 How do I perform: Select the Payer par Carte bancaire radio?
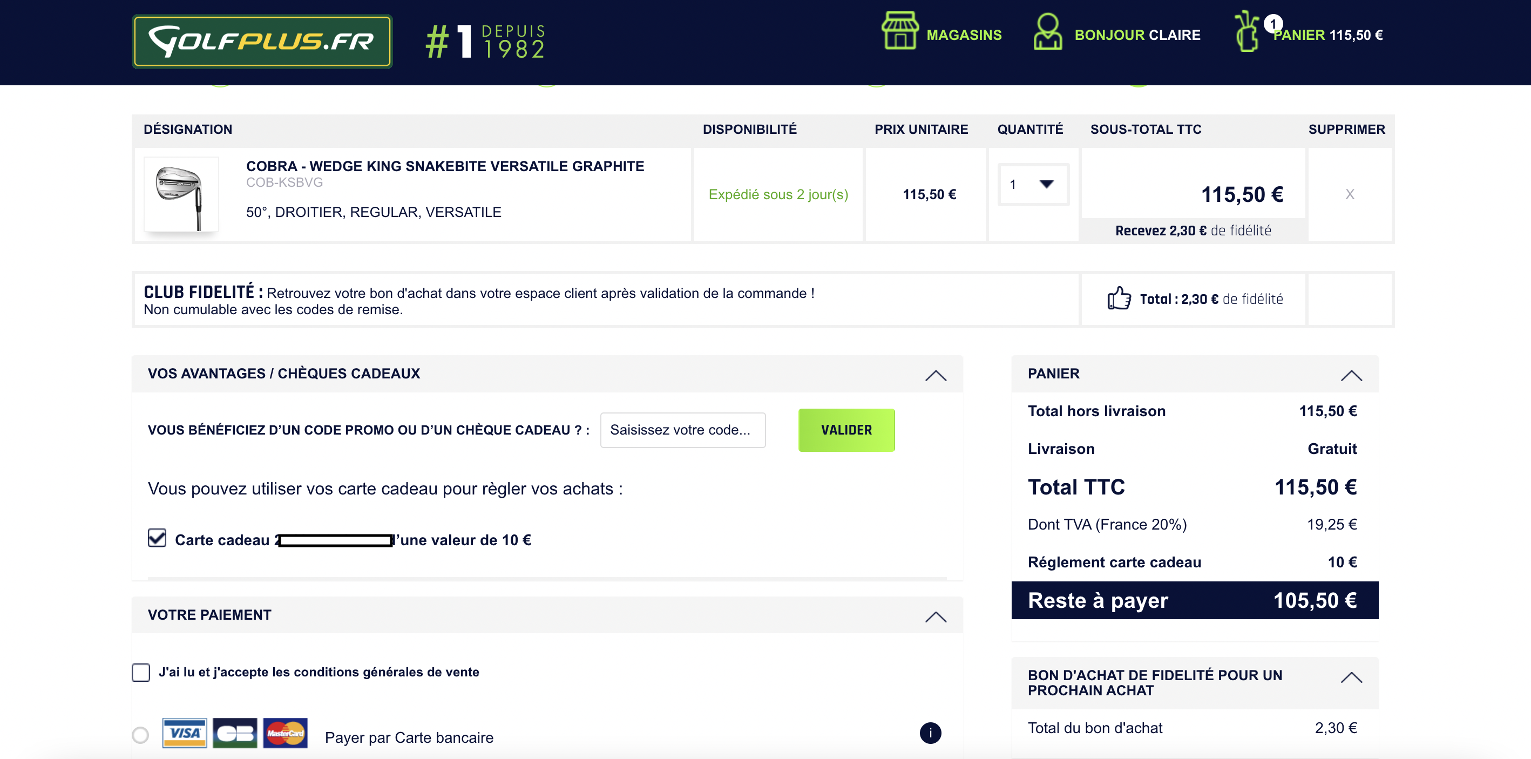[x=140, y=735]
